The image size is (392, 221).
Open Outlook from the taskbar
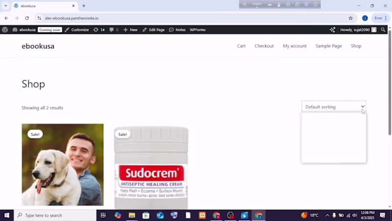click(x=160, y=215)
